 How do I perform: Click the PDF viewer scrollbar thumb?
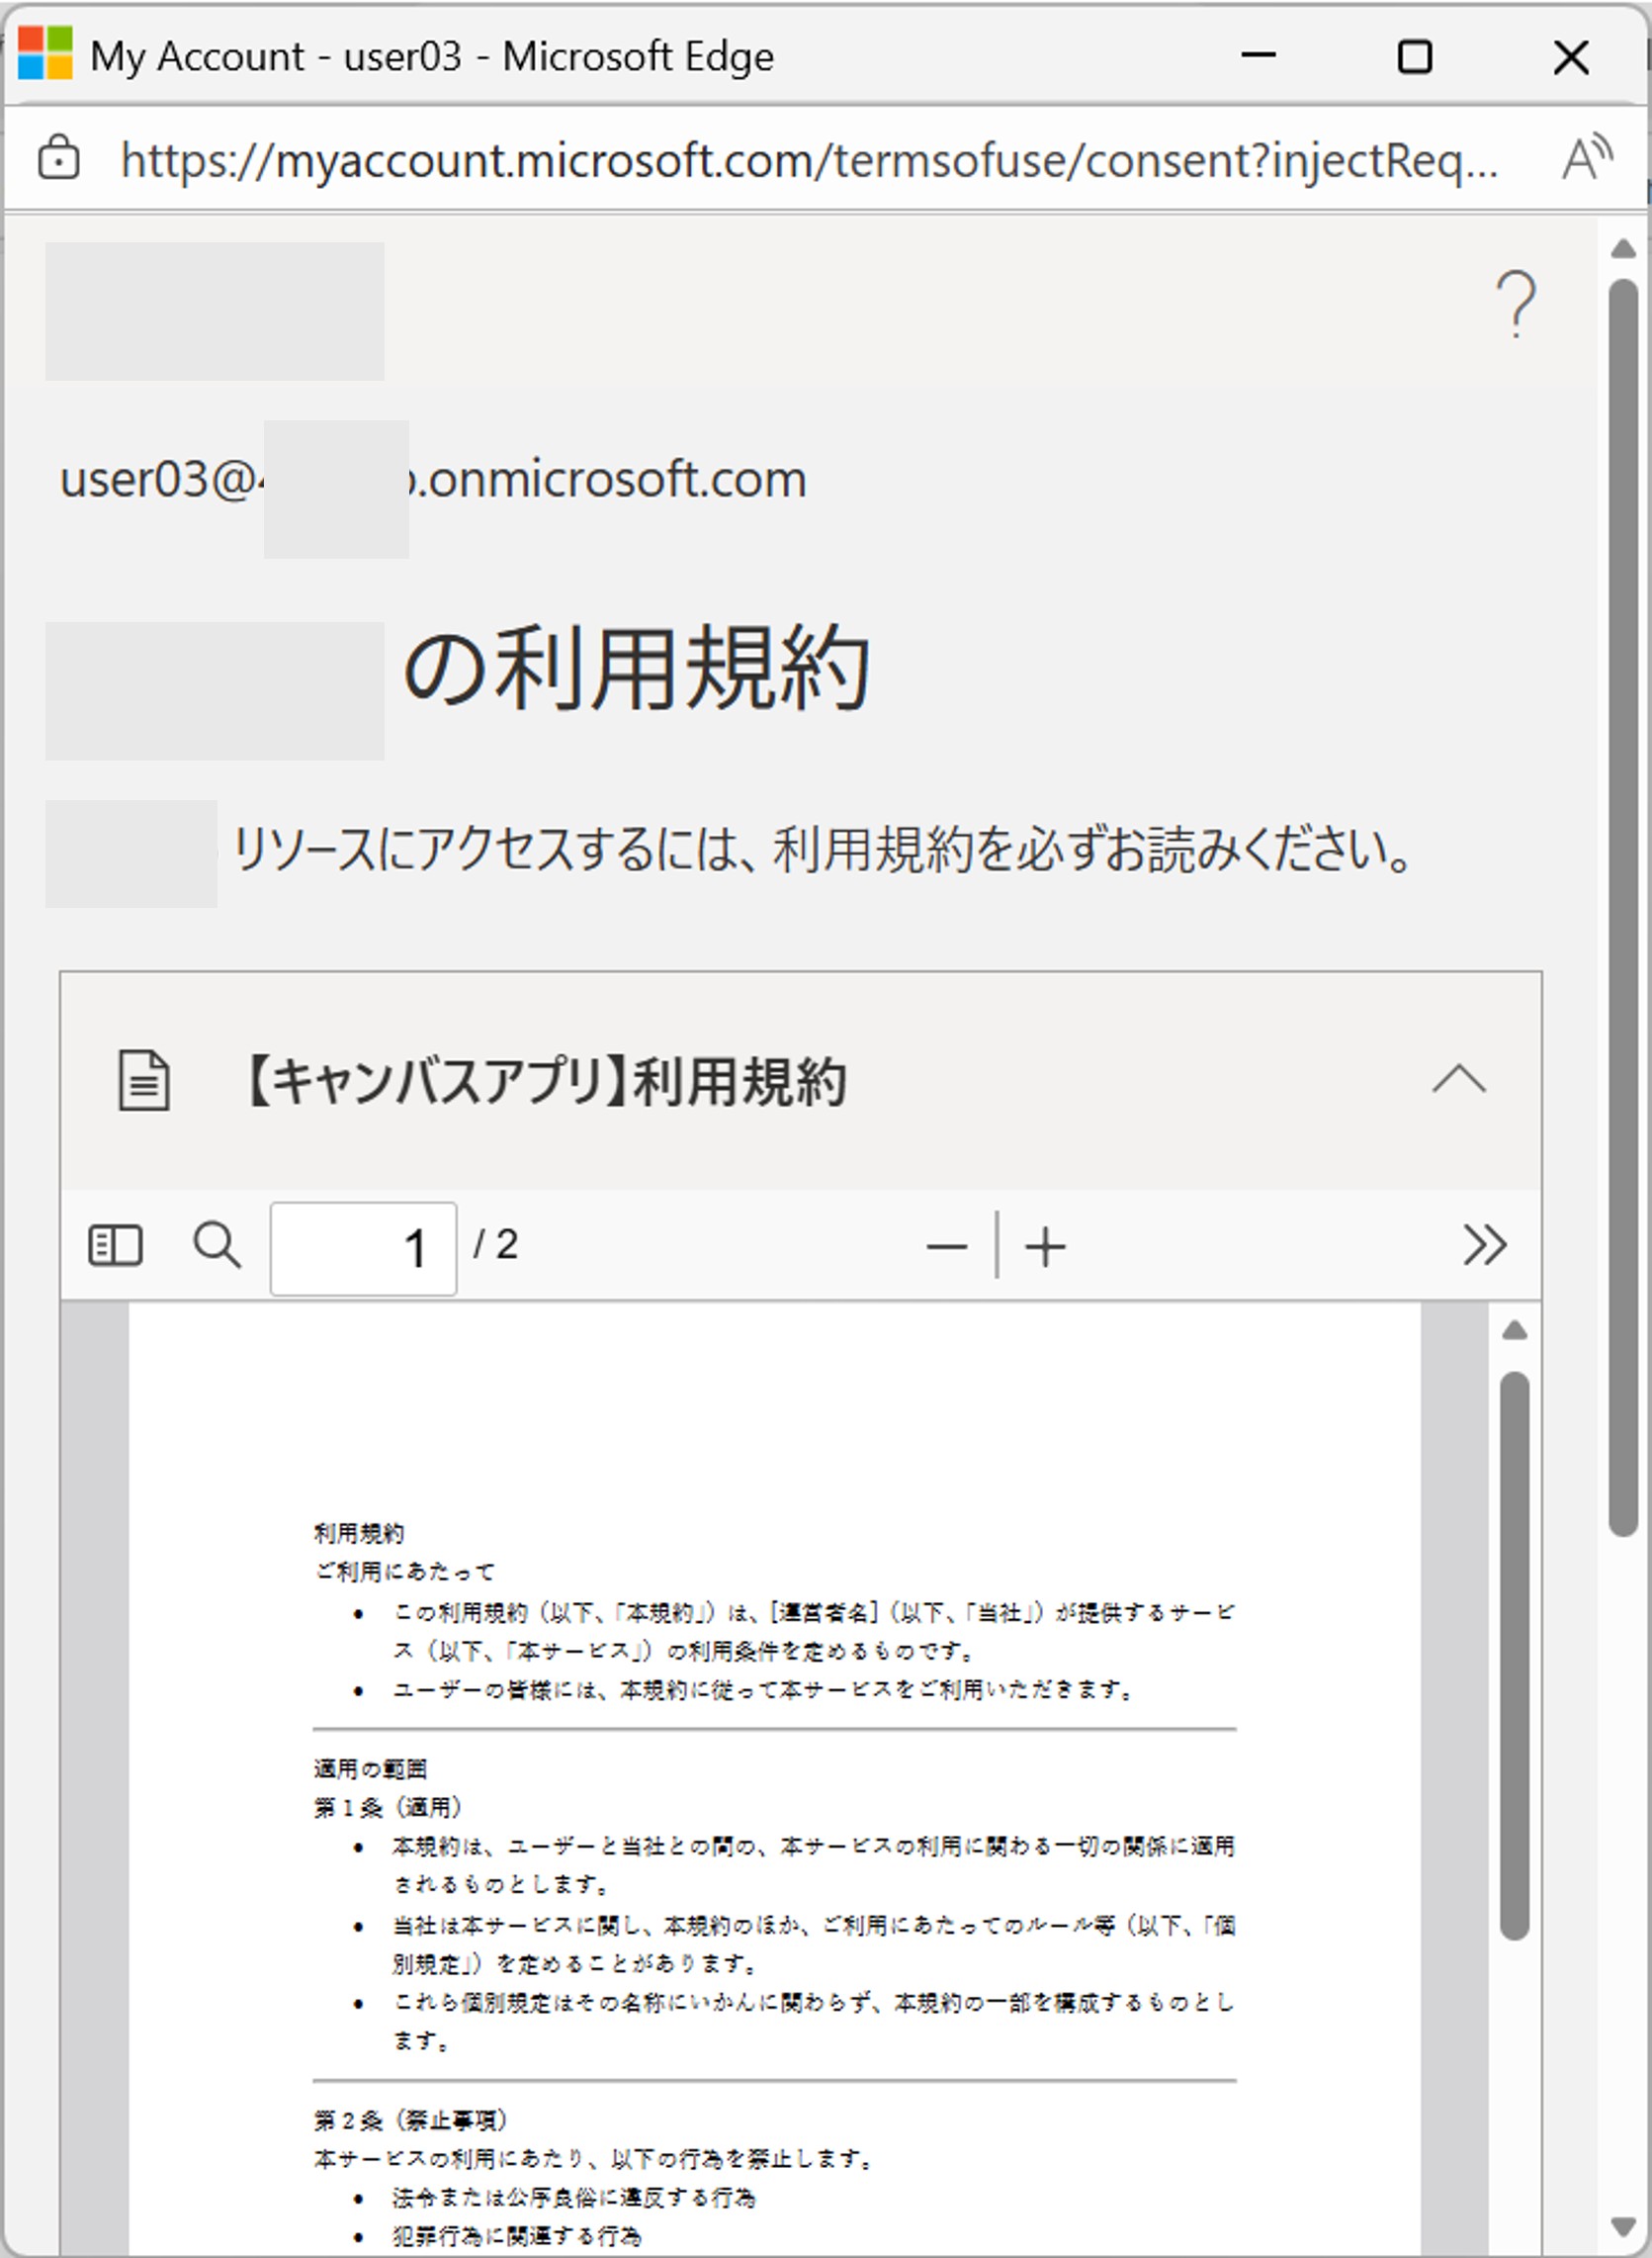(x=1515, y=1656)
